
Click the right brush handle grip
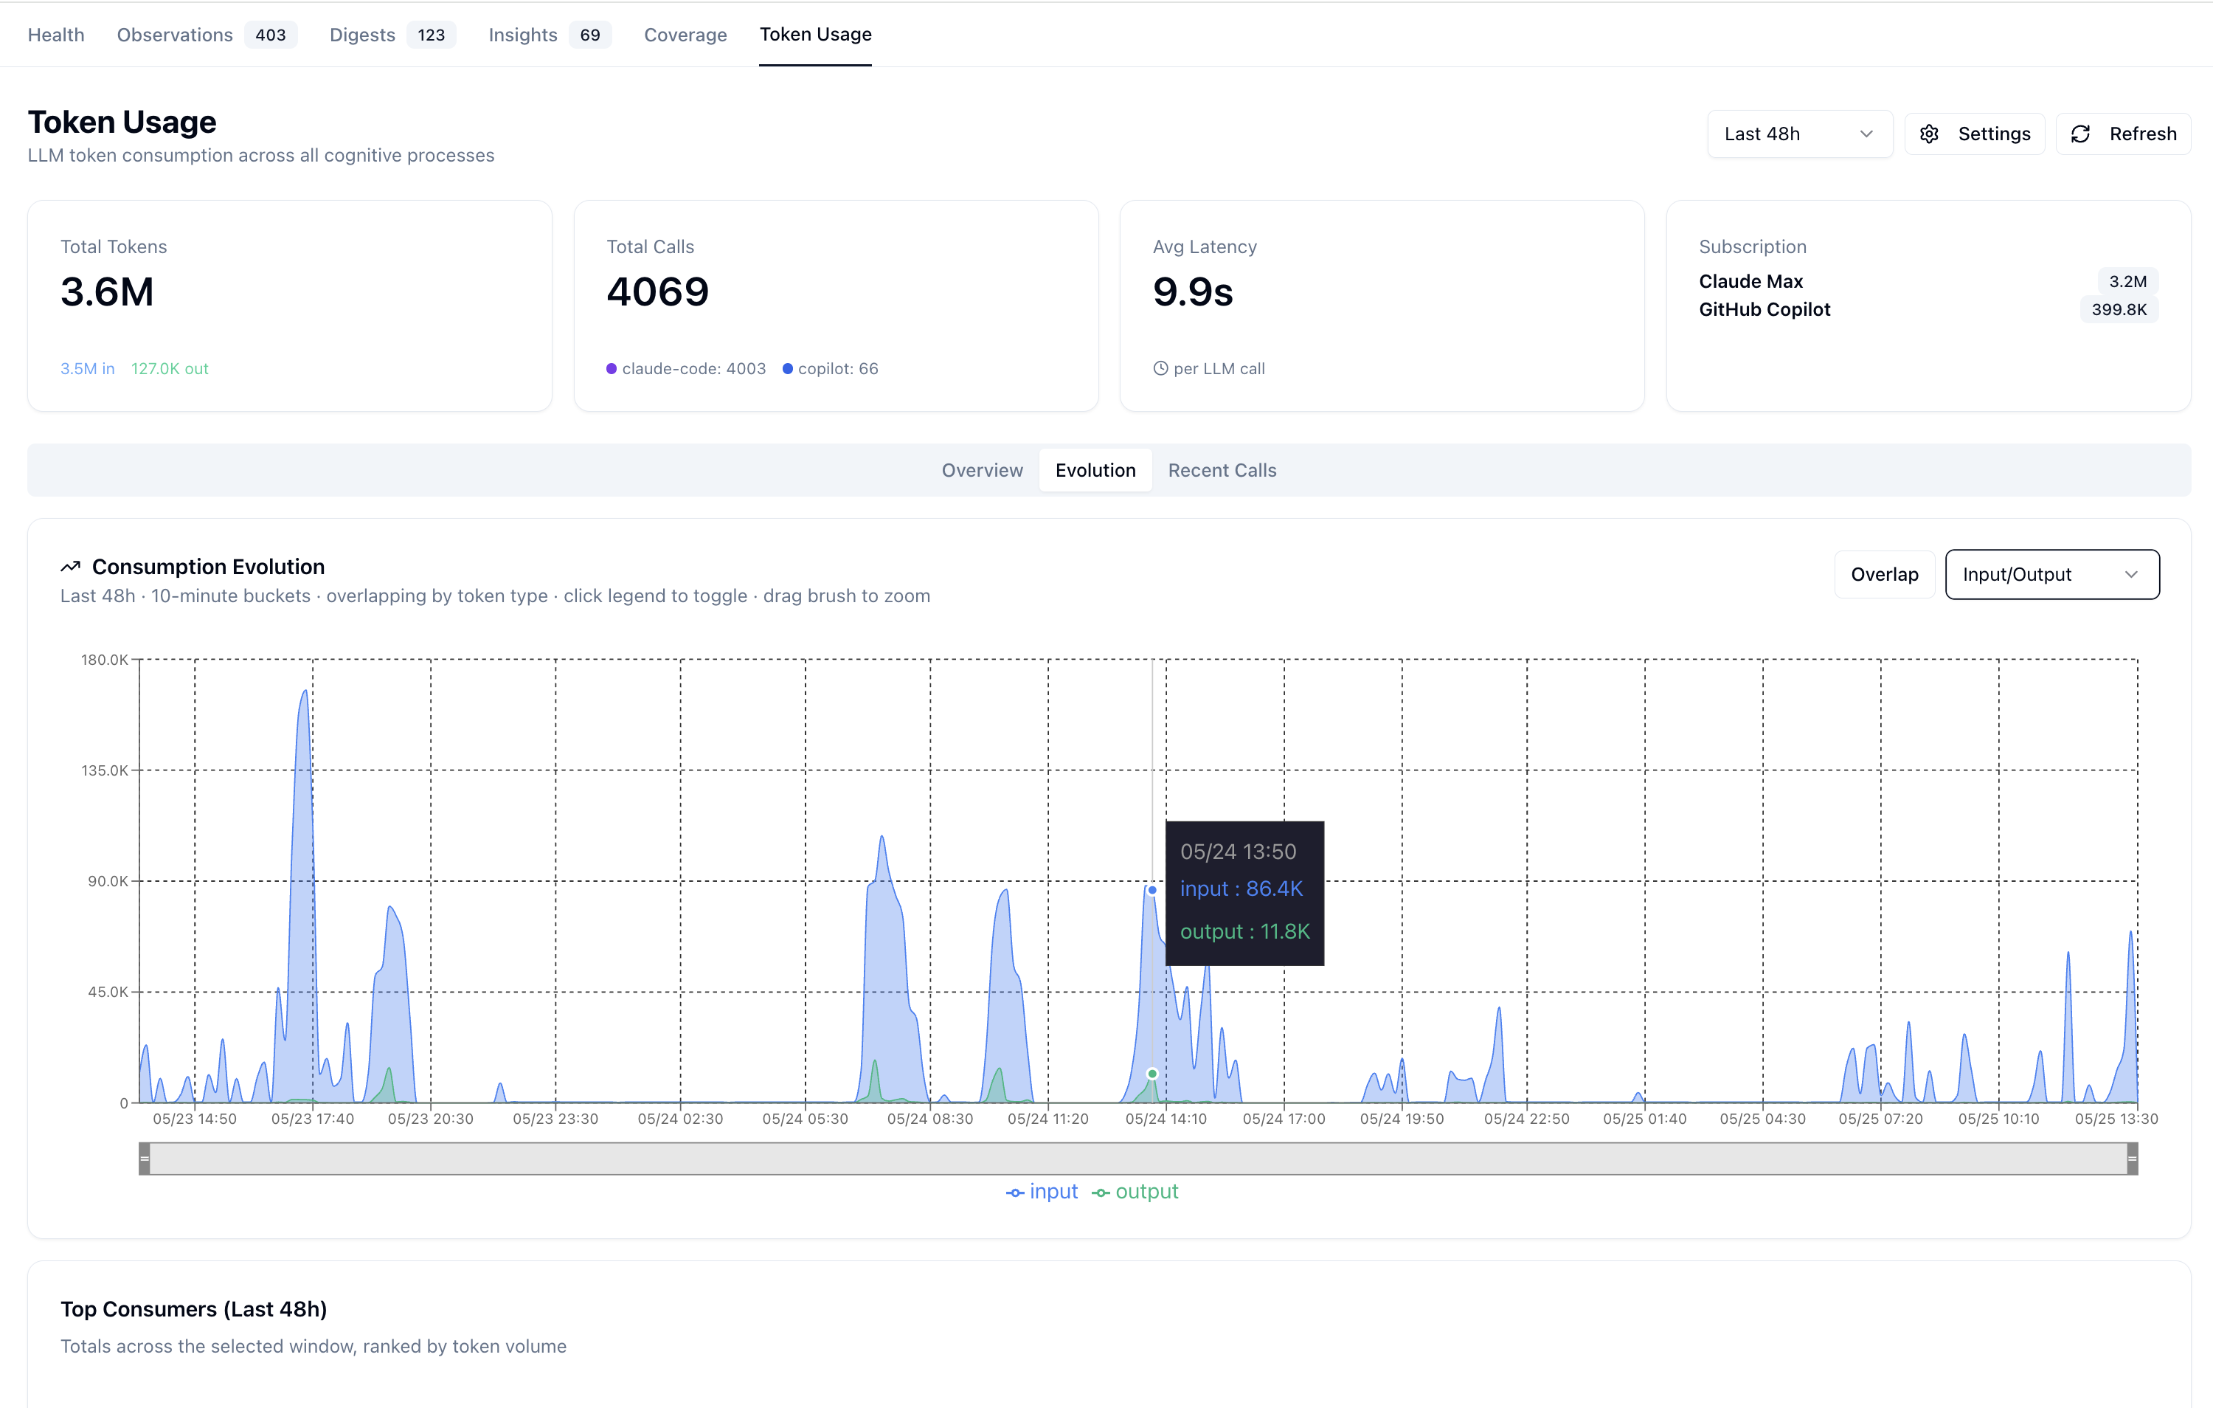coord(2132,1159)
